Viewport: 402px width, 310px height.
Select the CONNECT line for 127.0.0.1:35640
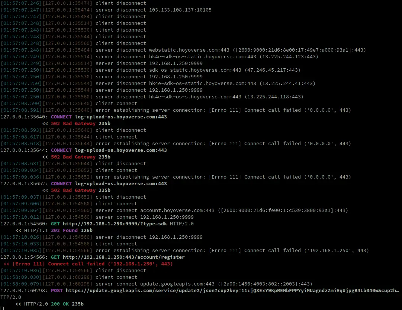[84, 117]
